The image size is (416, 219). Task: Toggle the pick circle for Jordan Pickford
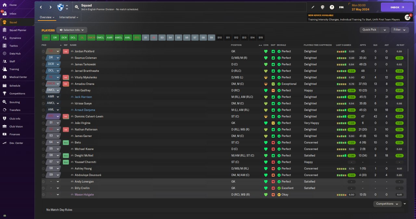tap(44, 51)
